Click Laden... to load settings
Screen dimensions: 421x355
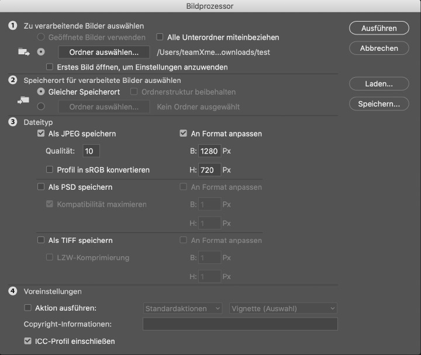point(379,84)
